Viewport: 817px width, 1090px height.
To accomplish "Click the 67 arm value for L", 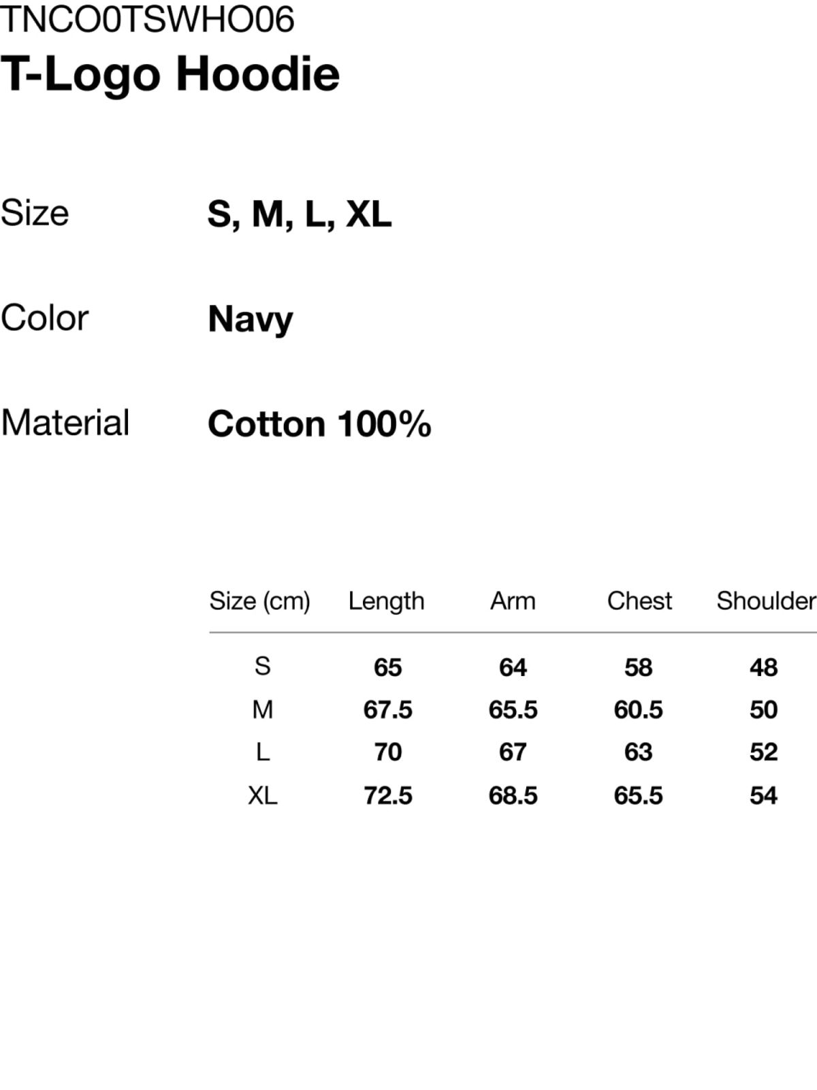I will tap(513, 752).
